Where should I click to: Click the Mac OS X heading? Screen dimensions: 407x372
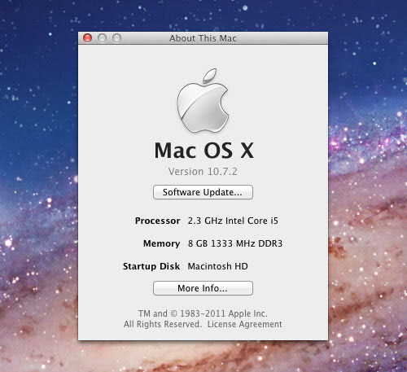pos(203,151)
